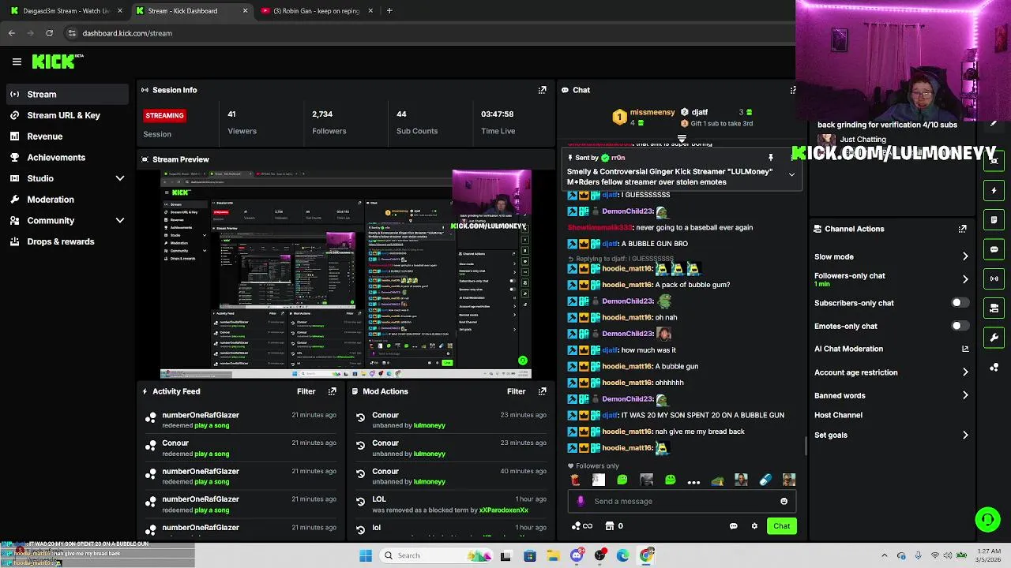Go to Revenue page

pyautogui.click(x=67, y=136)
